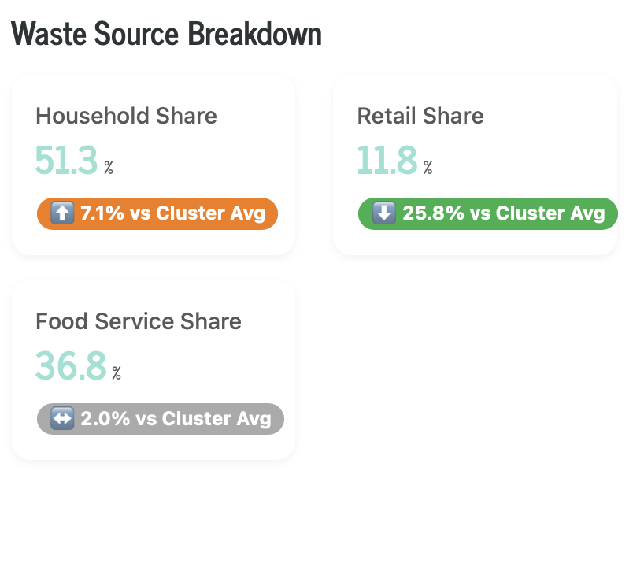Click the green 25.8% vs Cluster Avg badge
633x578 pixels.
(487, 213)
